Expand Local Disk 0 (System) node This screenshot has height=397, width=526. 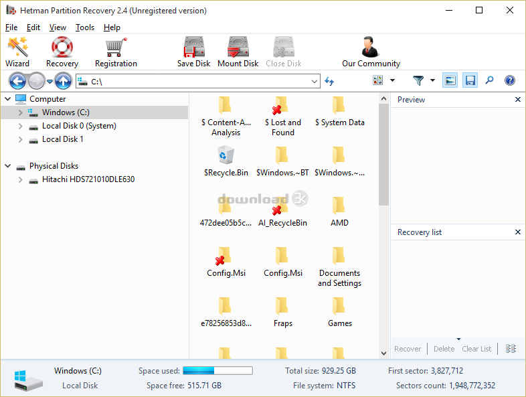click(20, 126)
